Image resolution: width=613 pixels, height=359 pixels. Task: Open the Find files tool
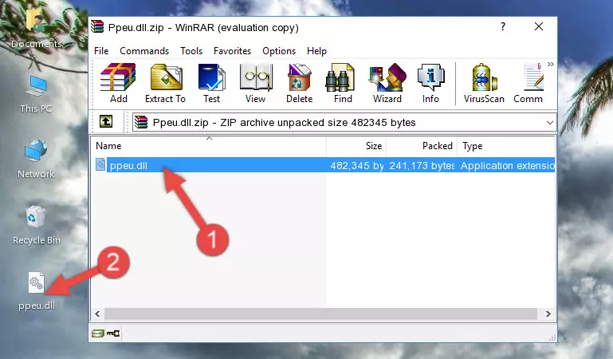(x=343, y=83)
